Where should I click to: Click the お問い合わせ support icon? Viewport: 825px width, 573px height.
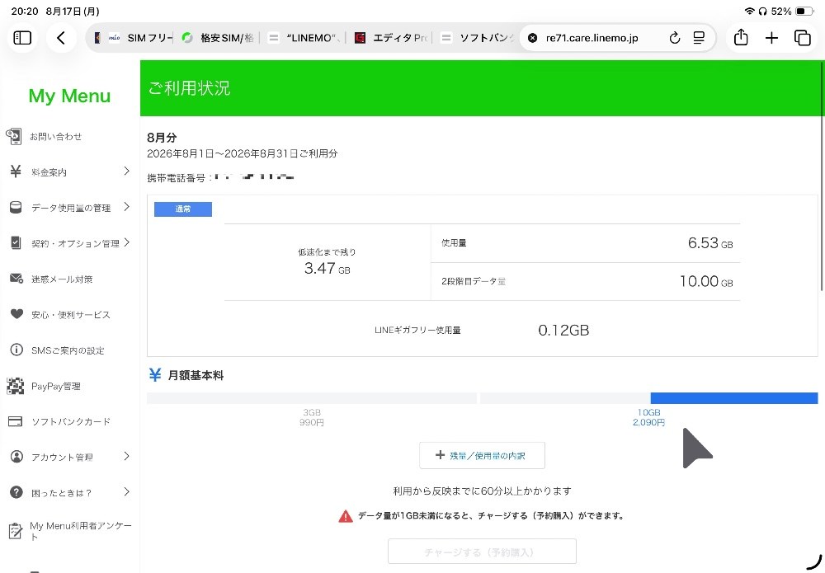pos(14,136)
